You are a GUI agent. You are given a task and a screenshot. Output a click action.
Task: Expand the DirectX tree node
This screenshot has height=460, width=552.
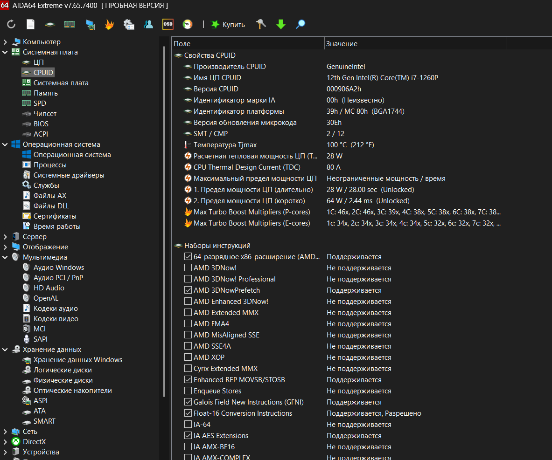click(x=5, y=442)
